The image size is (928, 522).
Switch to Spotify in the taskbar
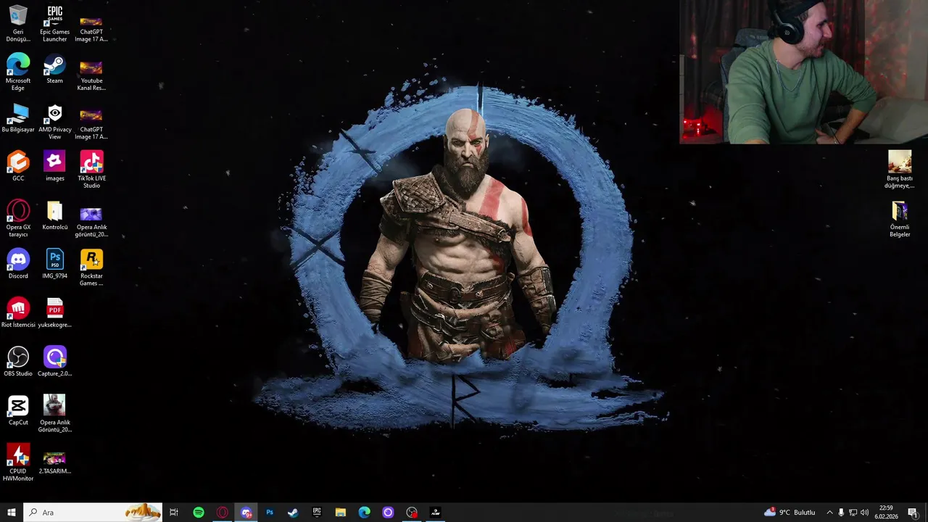pos(198,513)
